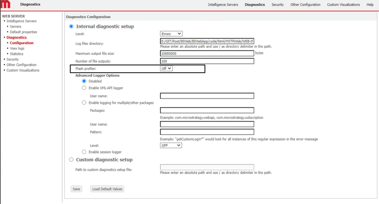
Task: Enable logging for multiple/other packages option
Action: pyautogui.click(x=84, y=102)
